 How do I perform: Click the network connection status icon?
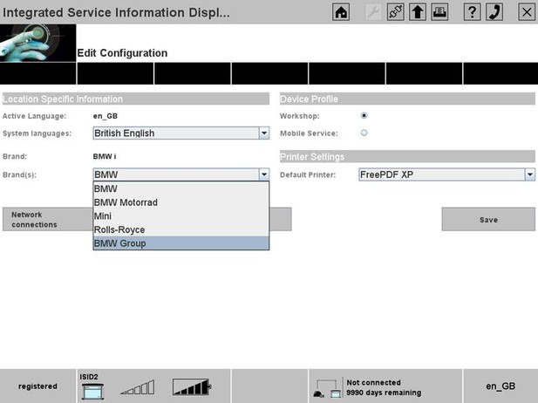(x=327, y=389)
